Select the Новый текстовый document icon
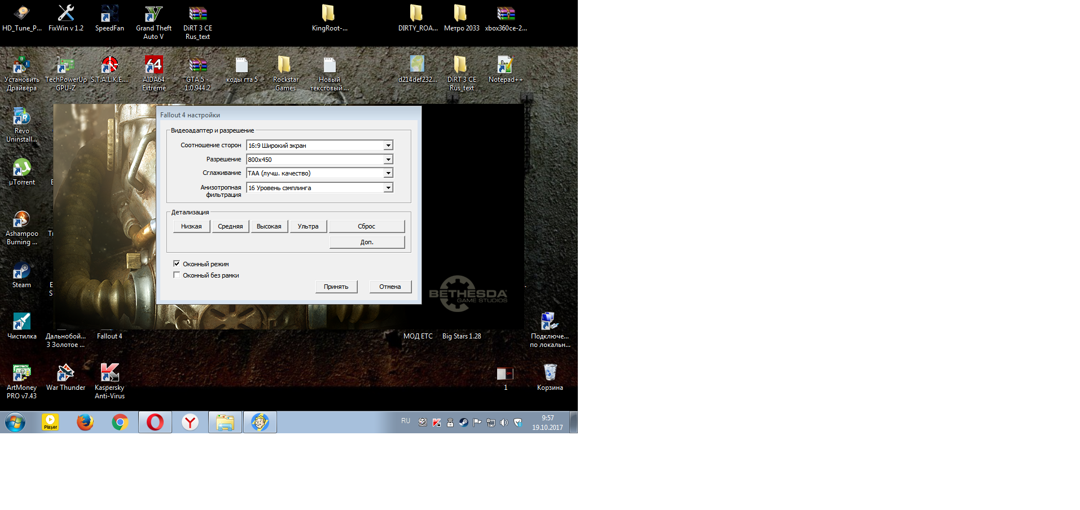This screenshot has height=510, width=1080. pyautogui.click(x=330, y=73)
